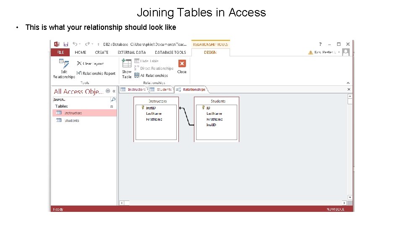403x227 pixels.
Task: Click the Undo arrow icon
Action: (x=75, y=44)
